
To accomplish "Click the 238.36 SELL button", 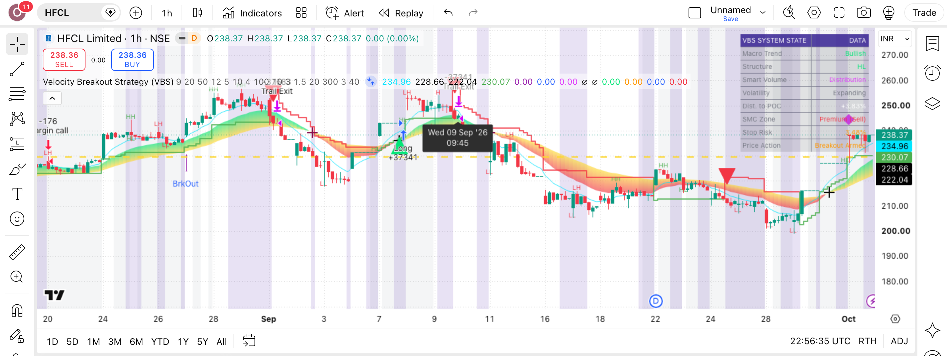I will coord(64,59).
